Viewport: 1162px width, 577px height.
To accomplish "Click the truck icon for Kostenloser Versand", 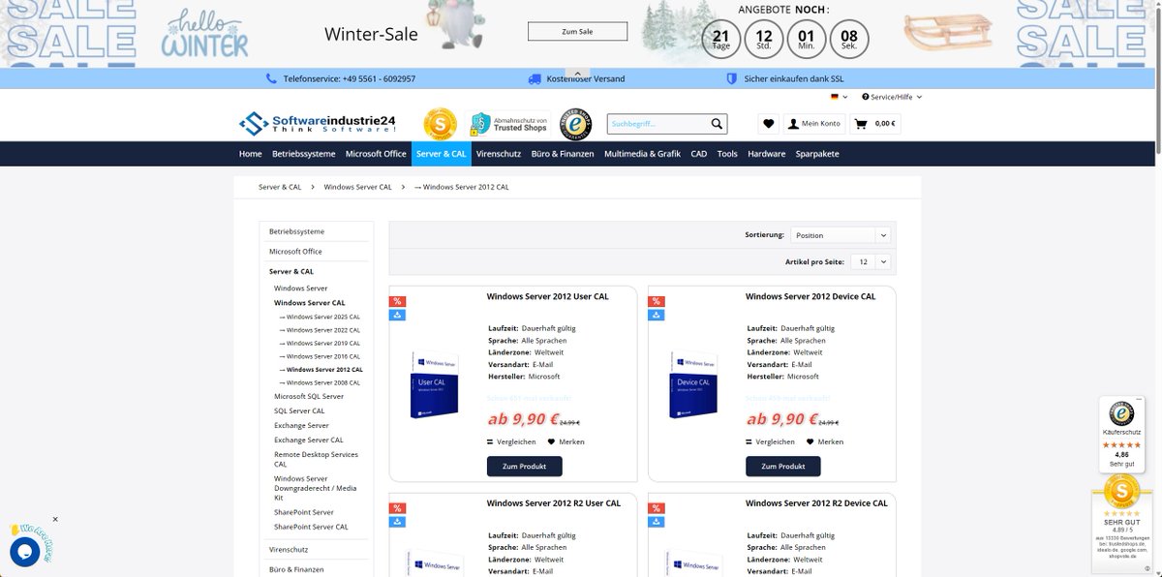I will click(535, 78).
